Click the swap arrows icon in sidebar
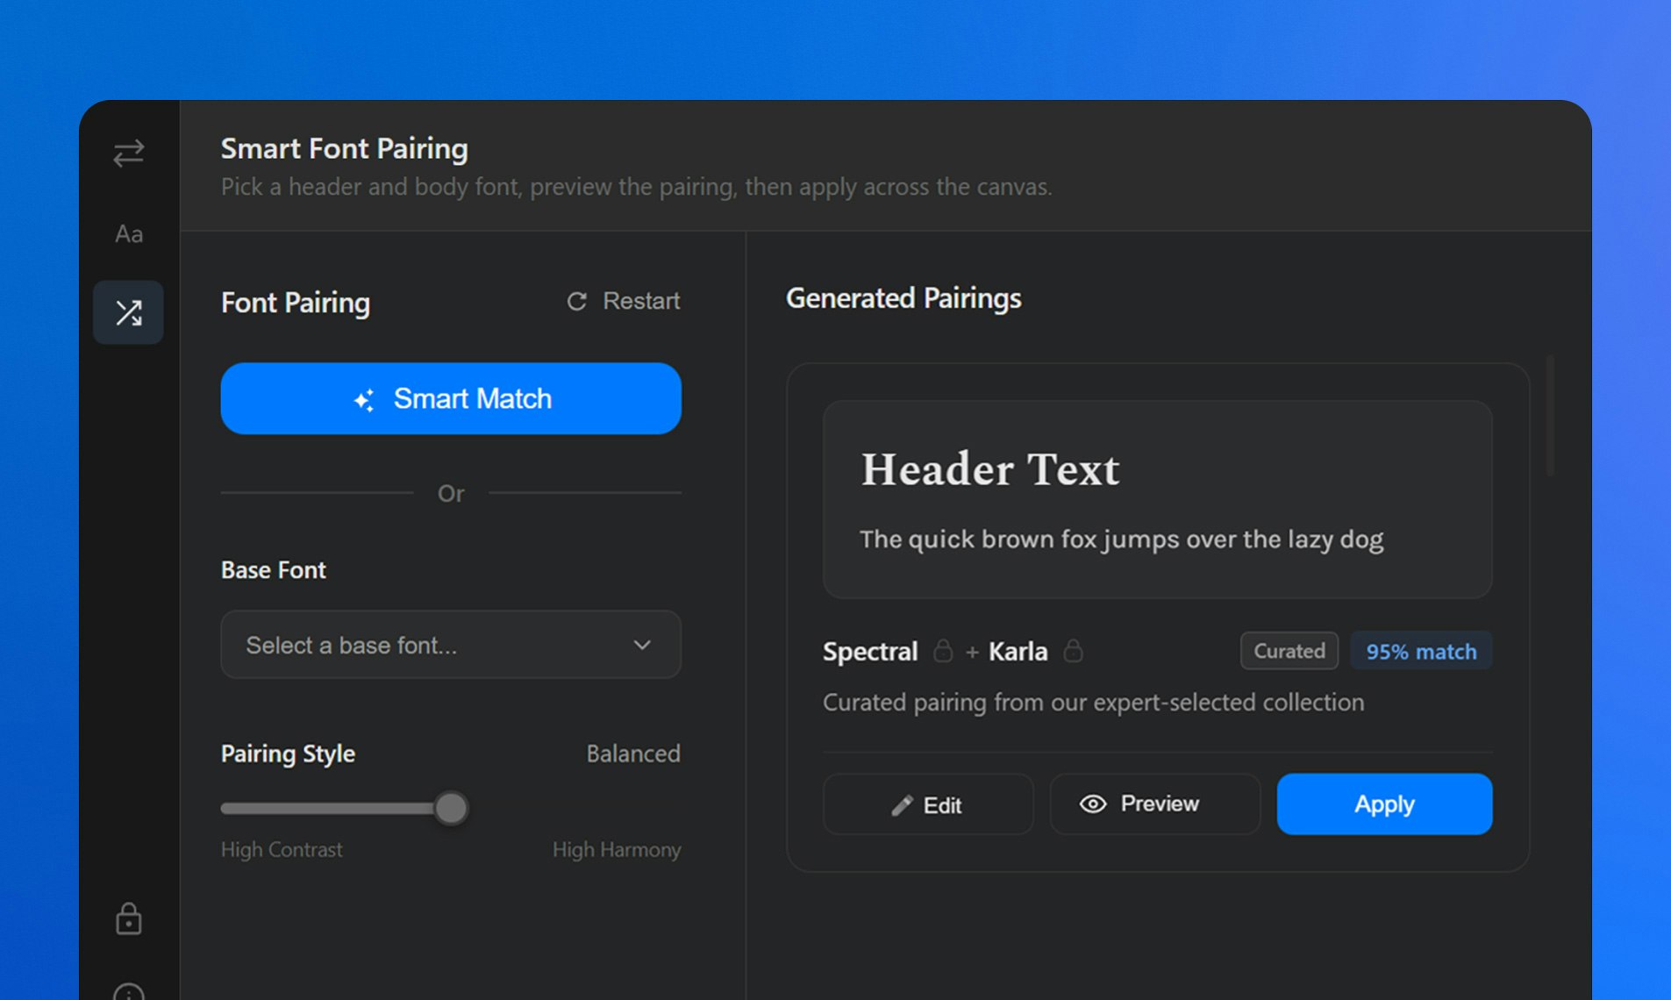Screen dimensions: 1671x1000 [x=129, y=154]
